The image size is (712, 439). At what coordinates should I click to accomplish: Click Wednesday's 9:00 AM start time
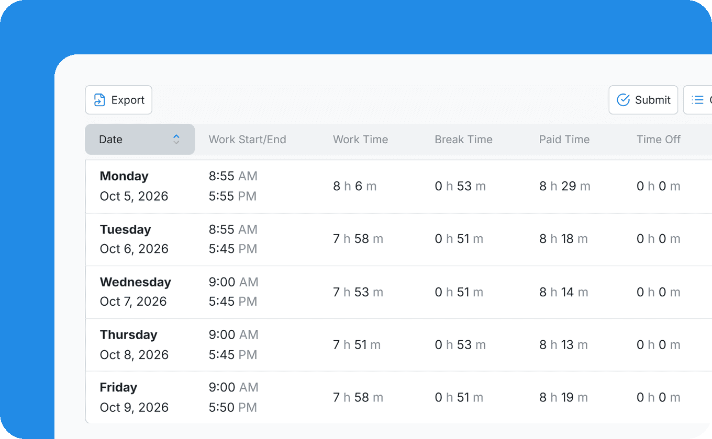click(x=234, y=282)
